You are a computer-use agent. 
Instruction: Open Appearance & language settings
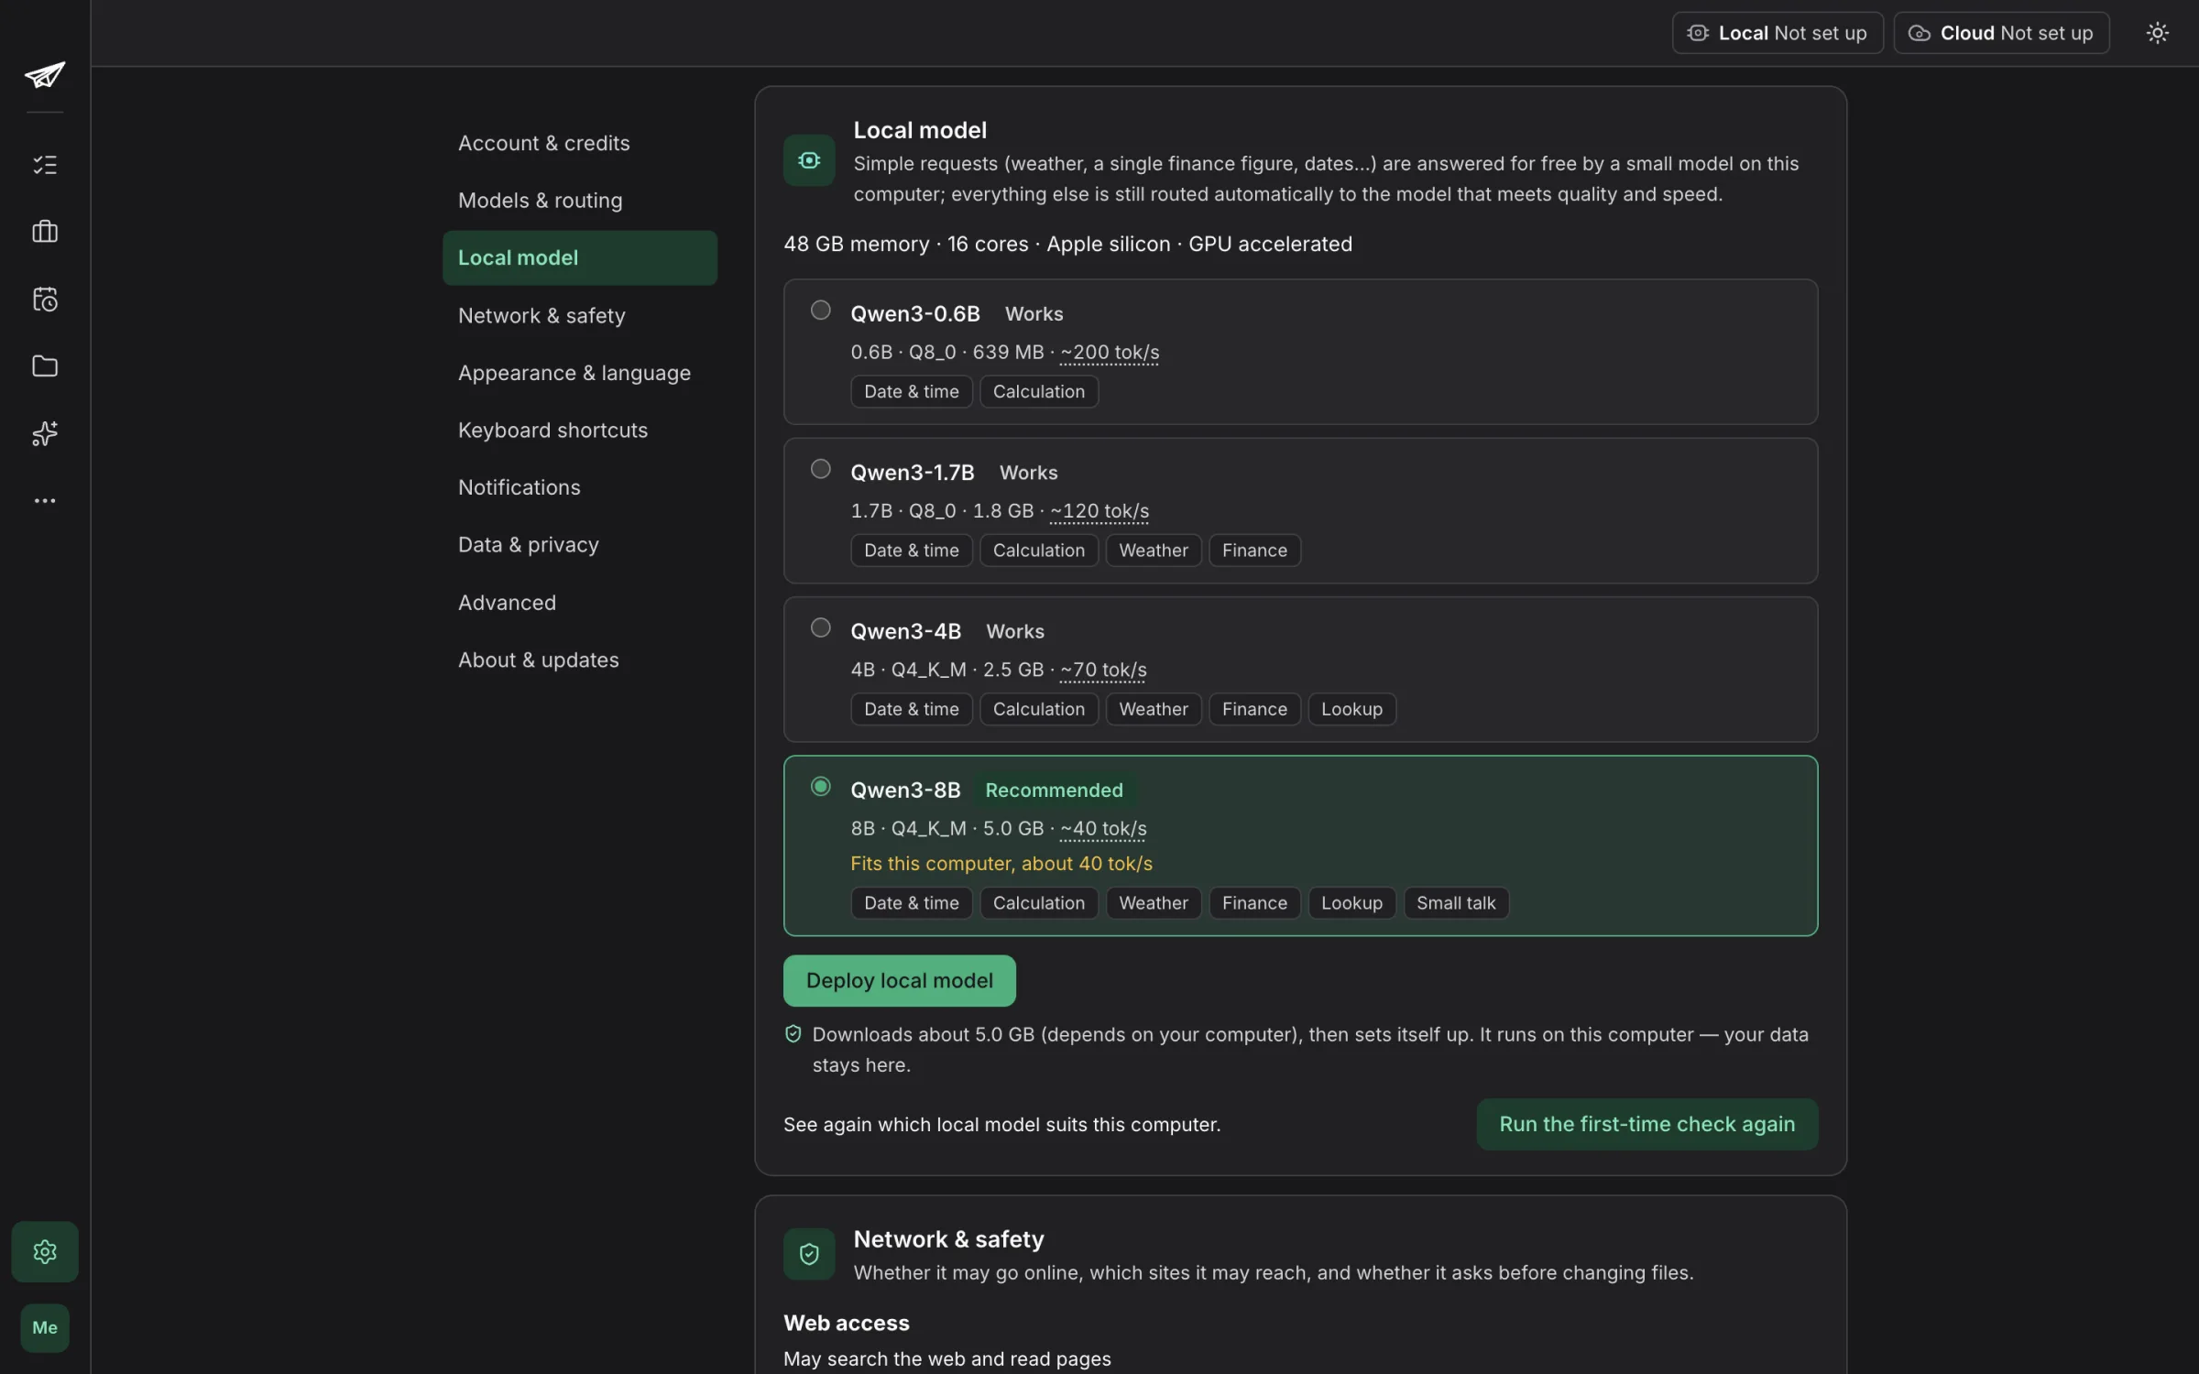[579, 373]
